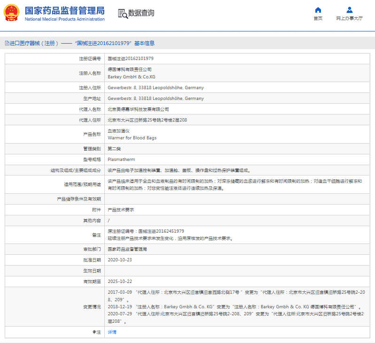The height and width of the screenshot is (343, 375).
Task: Select the Plasmatherm model specification value
Action: point(121,160)
